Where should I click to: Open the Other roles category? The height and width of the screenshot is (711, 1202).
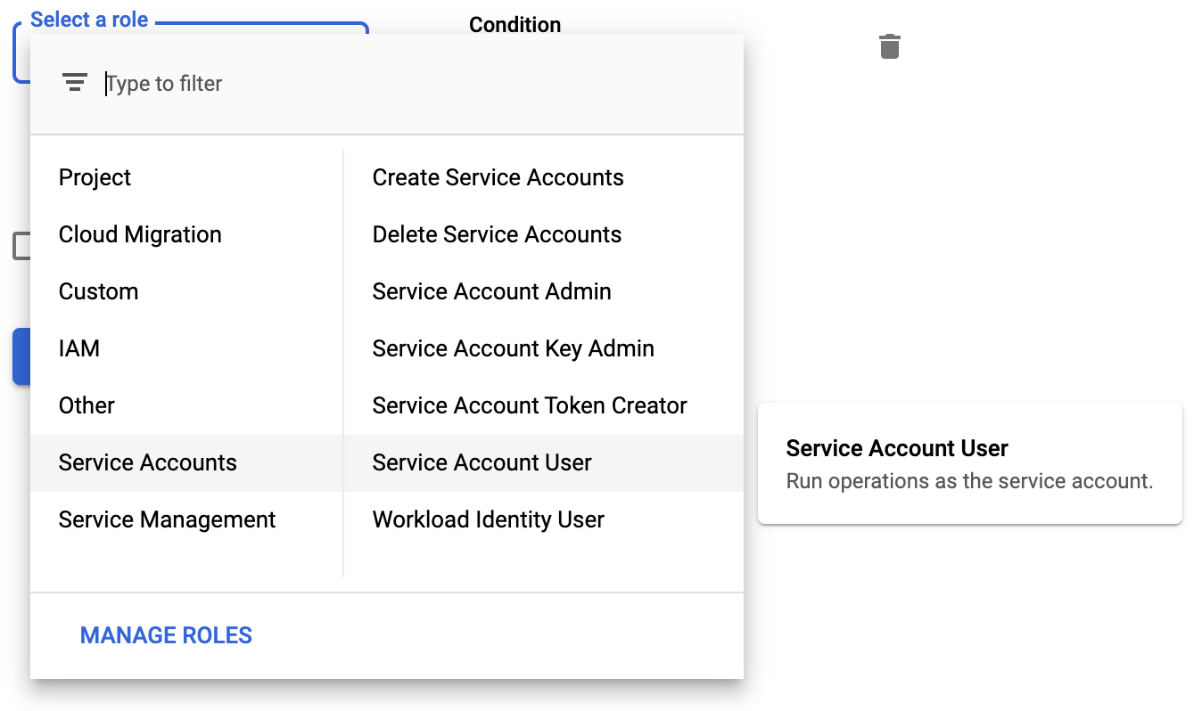click(86, 405)
